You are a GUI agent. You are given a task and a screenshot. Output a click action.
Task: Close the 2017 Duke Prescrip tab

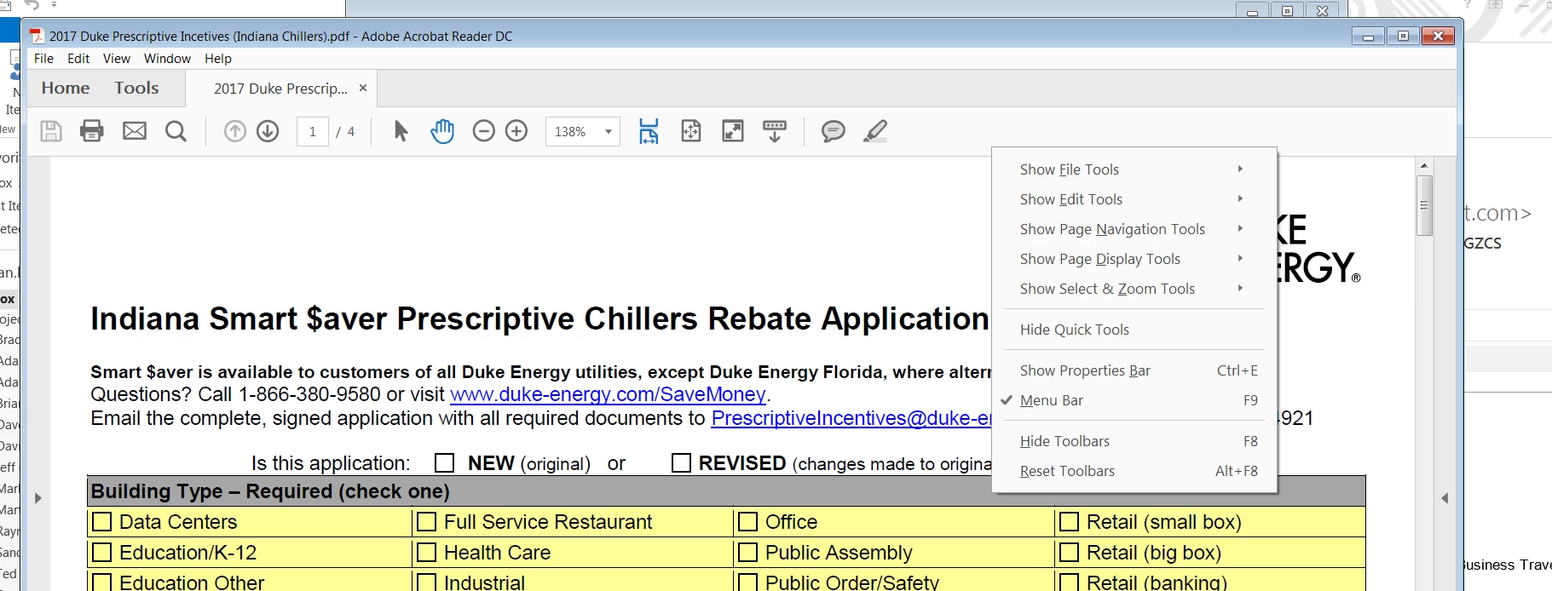[x=363, y=88]
